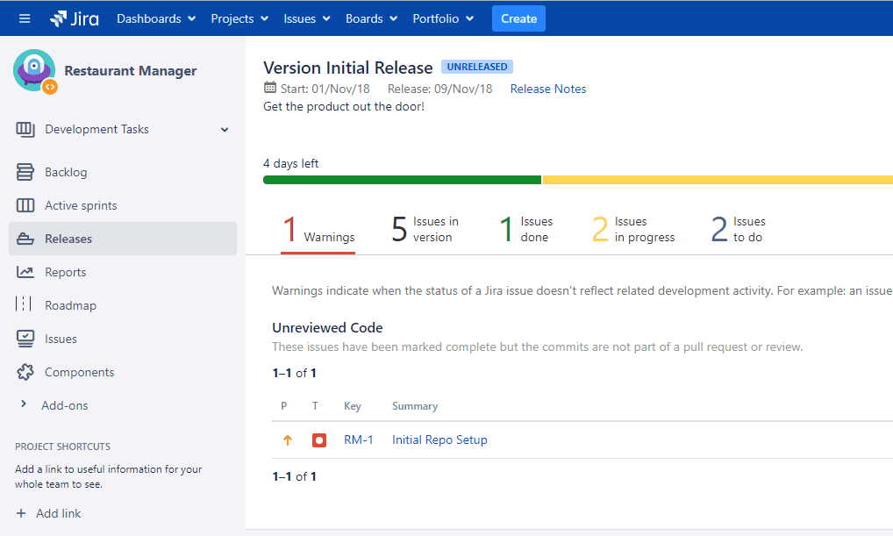Click the priority icon on issue RM-1
The image size is (893, 536).
click(x=287, y=440)
